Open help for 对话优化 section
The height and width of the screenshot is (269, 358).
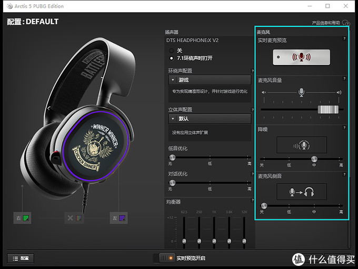(253, 174)
